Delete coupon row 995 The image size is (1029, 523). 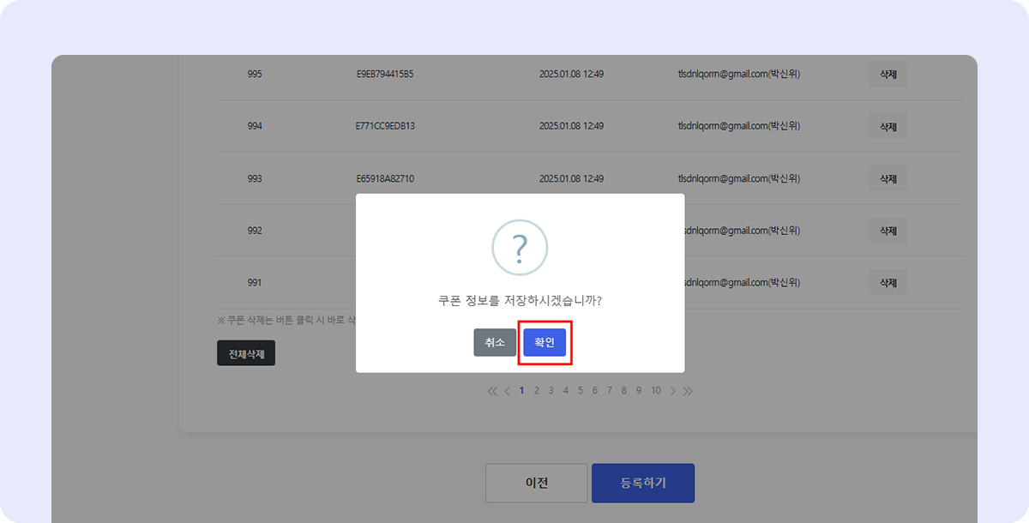tap(888, 75)
